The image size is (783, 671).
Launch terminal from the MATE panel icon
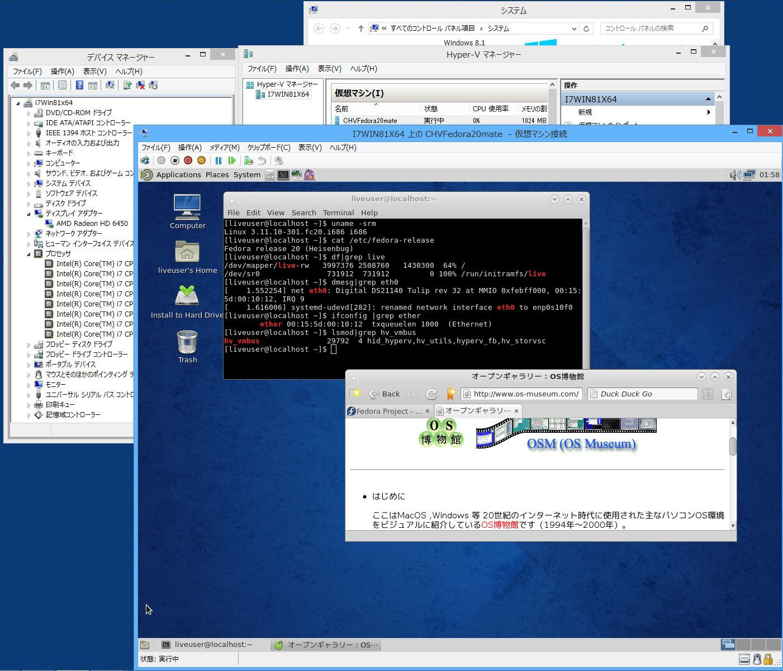point(283,175)
